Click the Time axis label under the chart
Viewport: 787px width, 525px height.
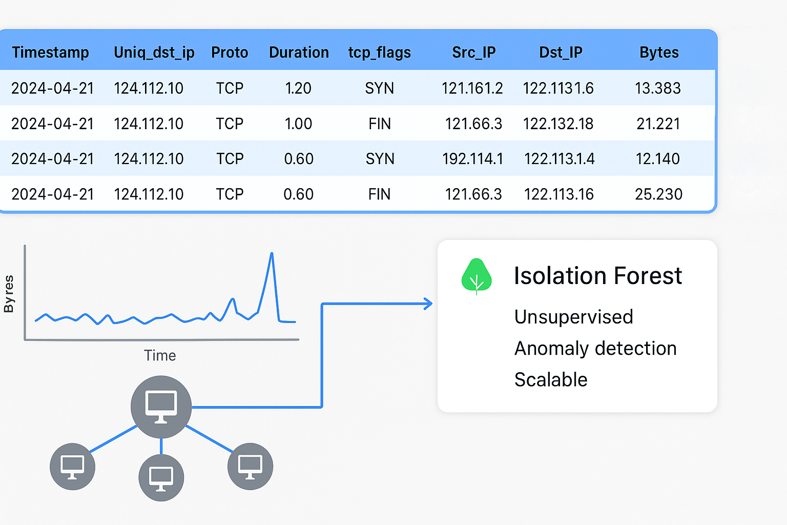click(x=160, y=355)
